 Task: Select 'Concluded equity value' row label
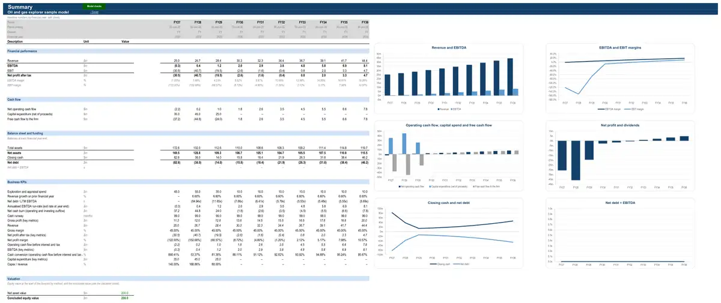pyautogui.click(x=23, y=298)
